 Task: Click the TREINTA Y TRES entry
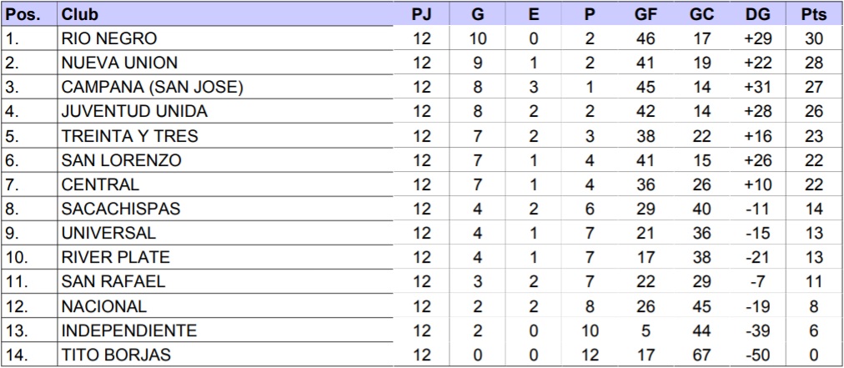[x=130, y=136]
